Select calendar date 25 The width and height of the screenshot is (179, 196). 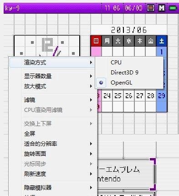118,96
